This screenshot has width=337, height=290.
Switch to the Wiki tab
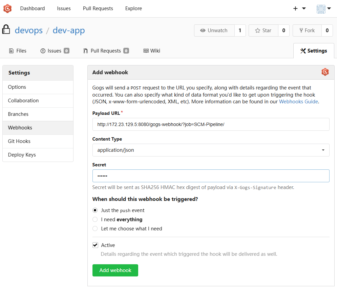[x=152, y=51]
